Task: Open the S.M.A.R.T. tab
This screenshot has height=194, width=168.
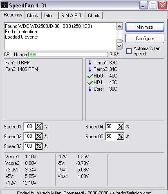Action: click(x=72, y=16)
